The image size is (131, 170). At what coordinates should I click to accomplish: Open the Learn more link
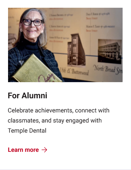(28, 150)
